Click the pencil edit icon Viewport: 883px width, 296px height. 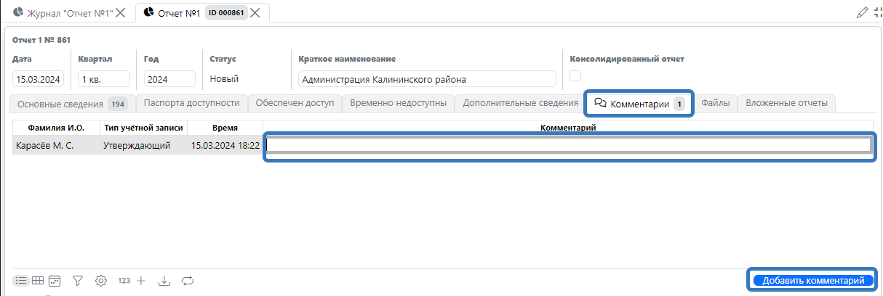click(x=863, y=12)
